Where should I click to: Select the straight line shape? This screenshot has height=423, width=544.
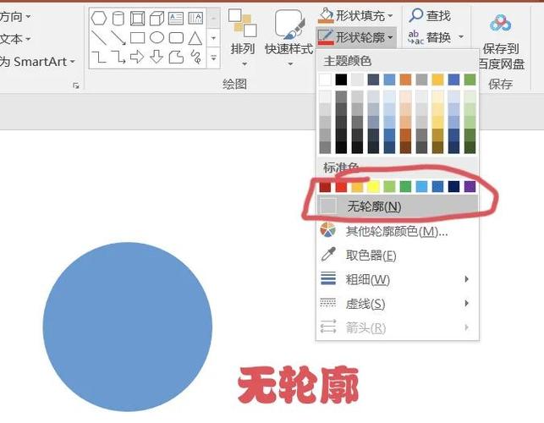click(x=99, y=37)
